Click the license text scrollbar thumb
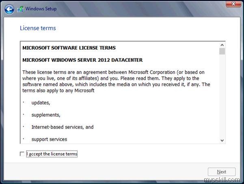The image size is (244, 184). [x=222, y=51]
